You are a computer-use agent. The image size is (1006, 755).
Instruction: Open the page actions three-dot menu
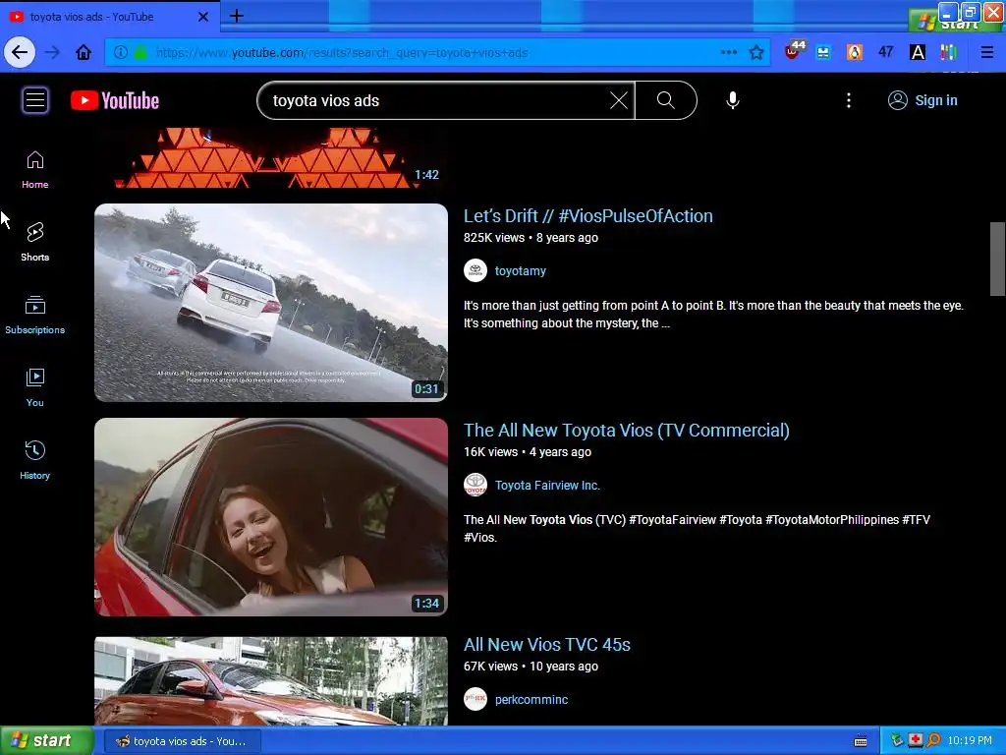click(729, 53)
